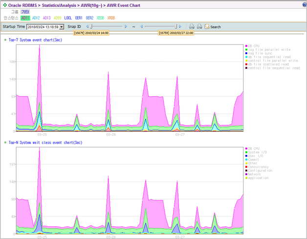Select the AD99 instance tab
The width and height of the screenshot is (307, 239).
(57, 18)
